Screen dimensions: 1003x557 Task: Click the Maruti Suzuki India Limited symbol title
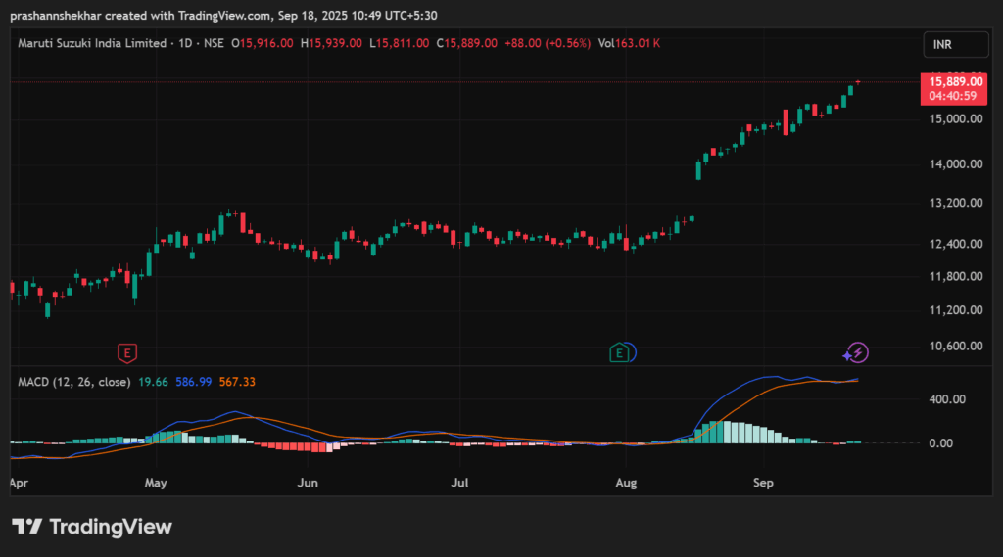point(95,44)
